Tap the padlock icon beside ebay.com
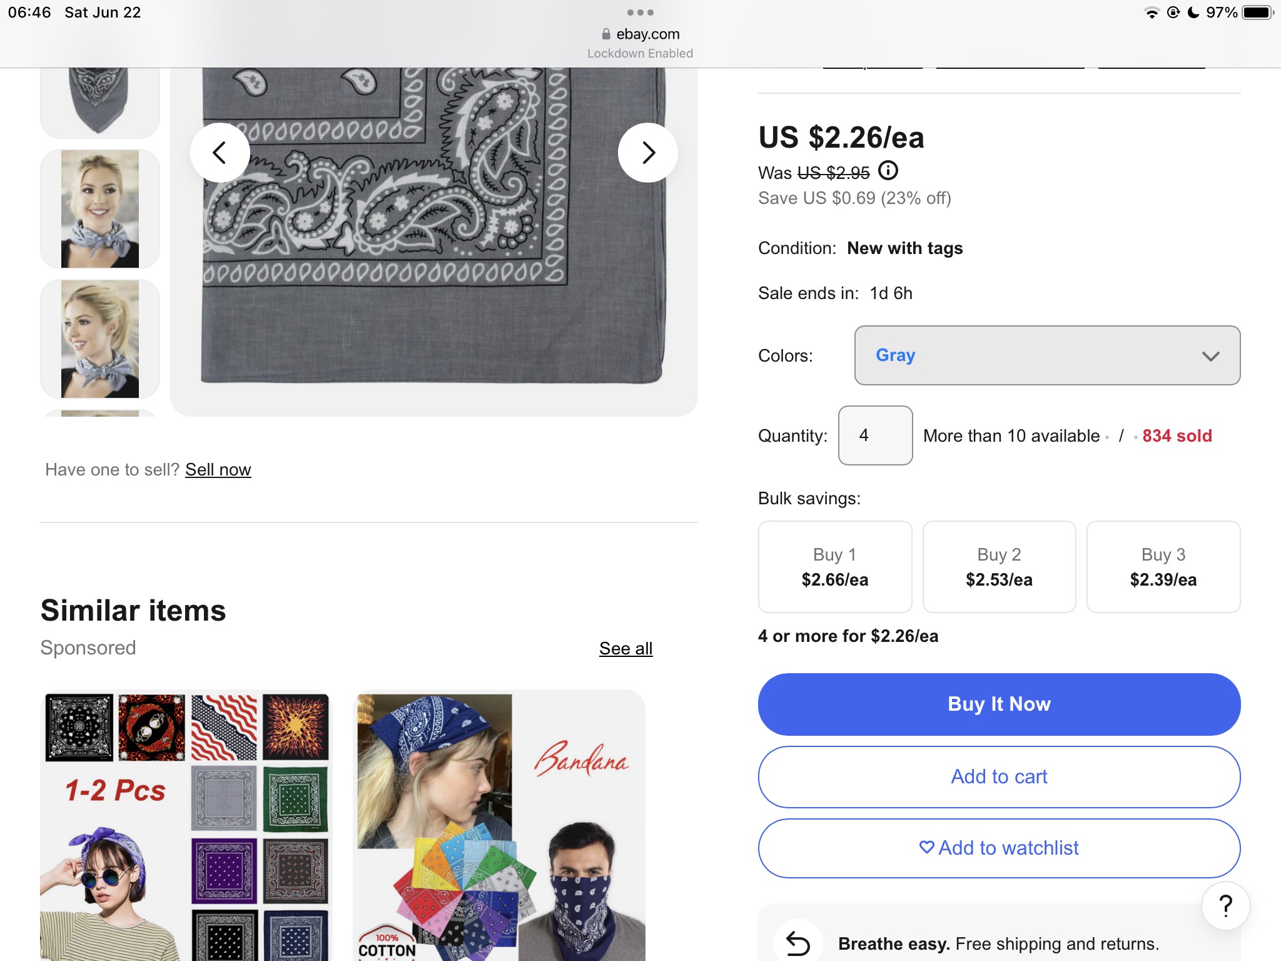The image size is (1281, 961). [605, 34]
